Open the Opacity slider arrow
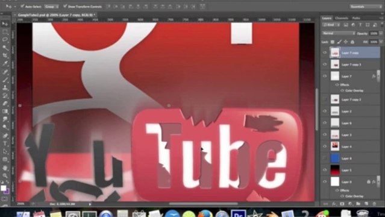The height and width of the screenshot is (217, 385). [x=381, y=33]
